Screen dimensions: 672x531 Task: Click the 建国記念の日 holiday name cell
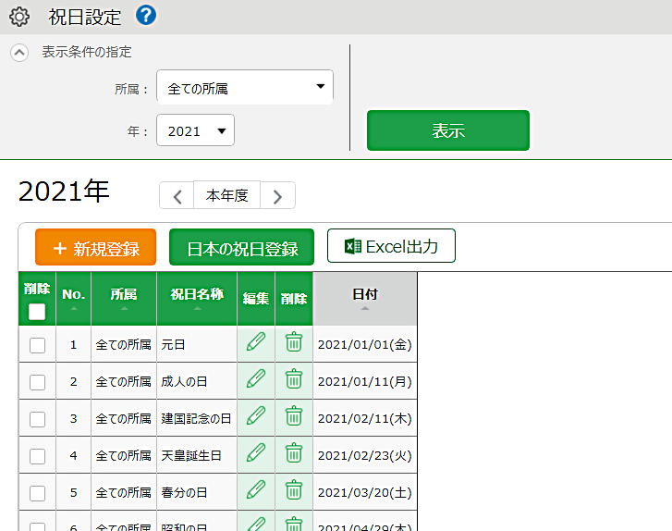197,418
